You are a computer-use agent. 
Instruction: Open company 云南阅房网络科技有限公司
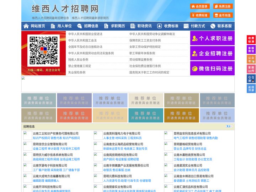(120, 155)
